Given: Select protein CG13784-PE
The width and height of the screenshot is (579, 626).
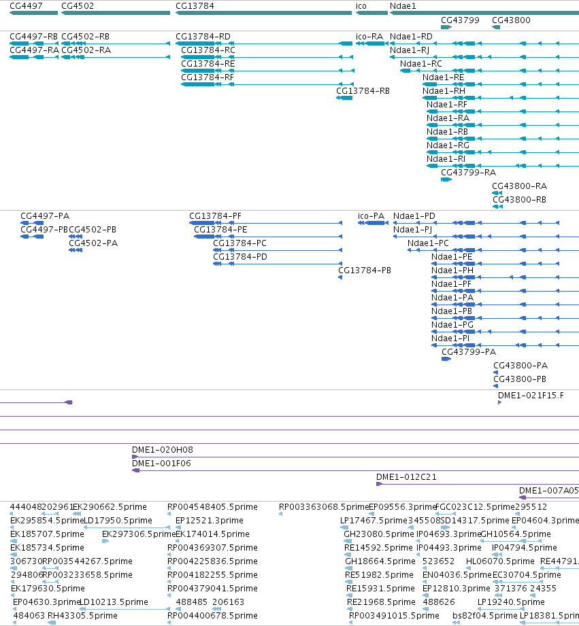Looking at the screenshot, I should pyautogui.click(x=220, y=230).
